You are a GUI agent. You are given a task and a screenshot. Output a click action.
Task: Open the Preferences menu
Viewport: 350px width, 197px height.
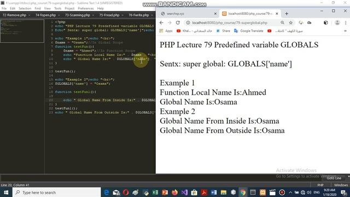pyautogui.click(x=86, y=9)
